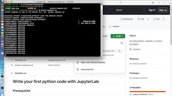The width and height of the screenshot is (172, 96).
Task: Click the bell icon in Notifications button
Action: (x=121, y=19)
